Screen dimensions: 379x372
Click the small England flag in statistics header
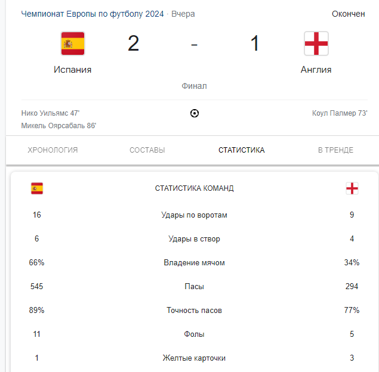[x=352, y=188]
